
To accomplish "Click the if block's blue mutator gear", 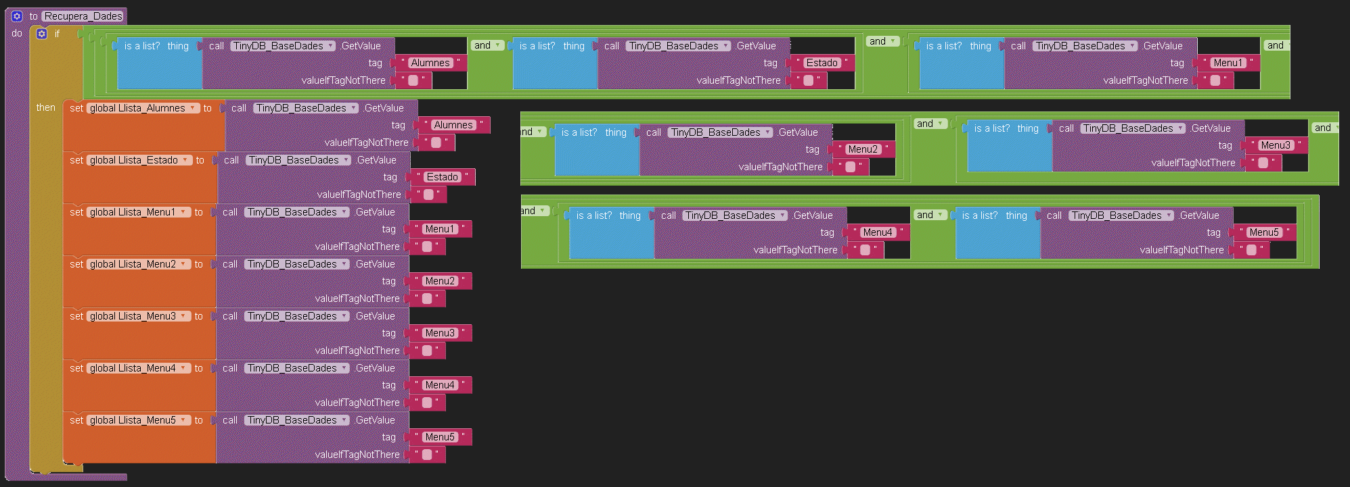I will click(42, 34).
